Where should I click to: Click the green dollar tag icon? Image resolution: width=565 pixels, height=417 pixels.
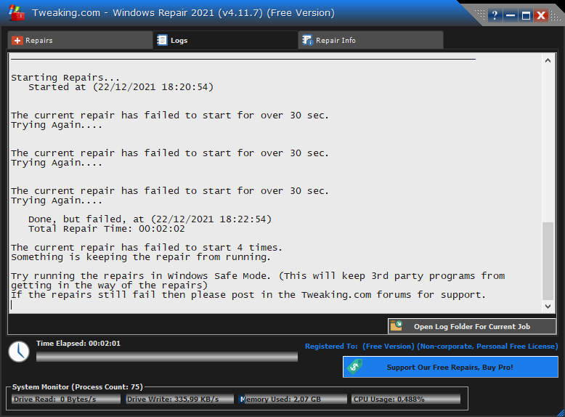[355, 367]
